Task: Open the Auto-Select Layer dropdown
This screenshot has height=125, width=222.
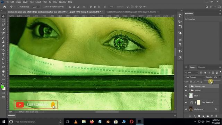Action: pyautogui.click(x=36, y=7)
